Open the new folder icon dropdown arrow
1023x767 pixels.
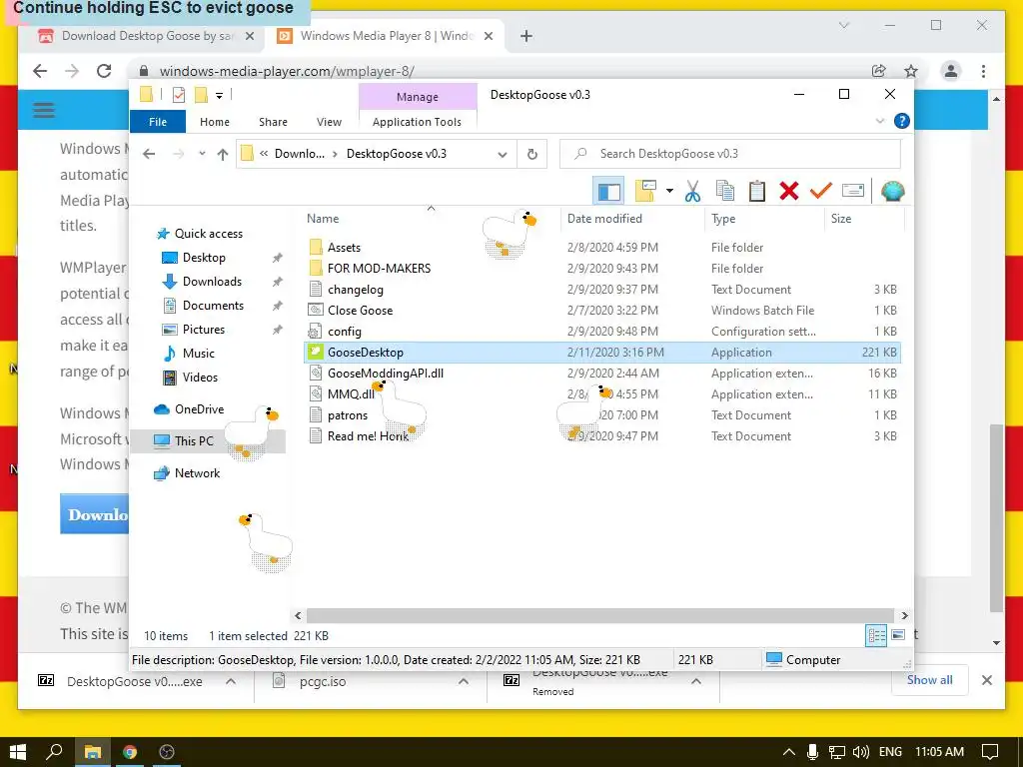(x=669, y=191)
